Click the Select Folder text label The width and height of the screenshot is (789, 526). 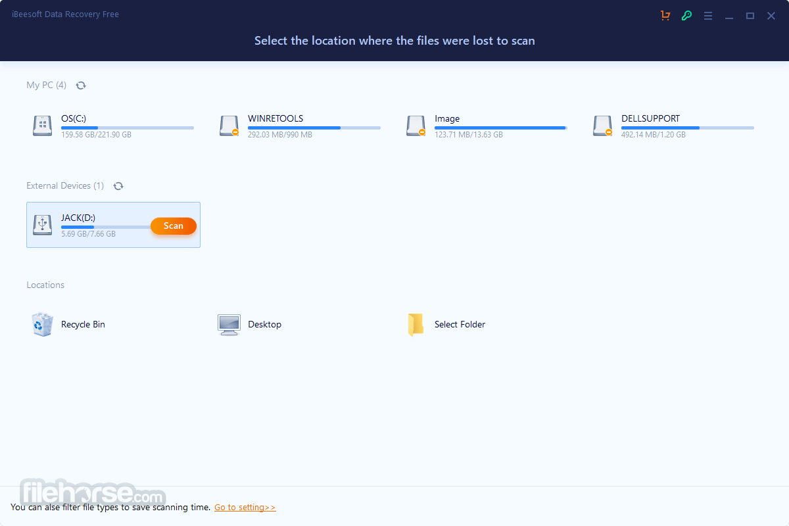coord(460,324)
